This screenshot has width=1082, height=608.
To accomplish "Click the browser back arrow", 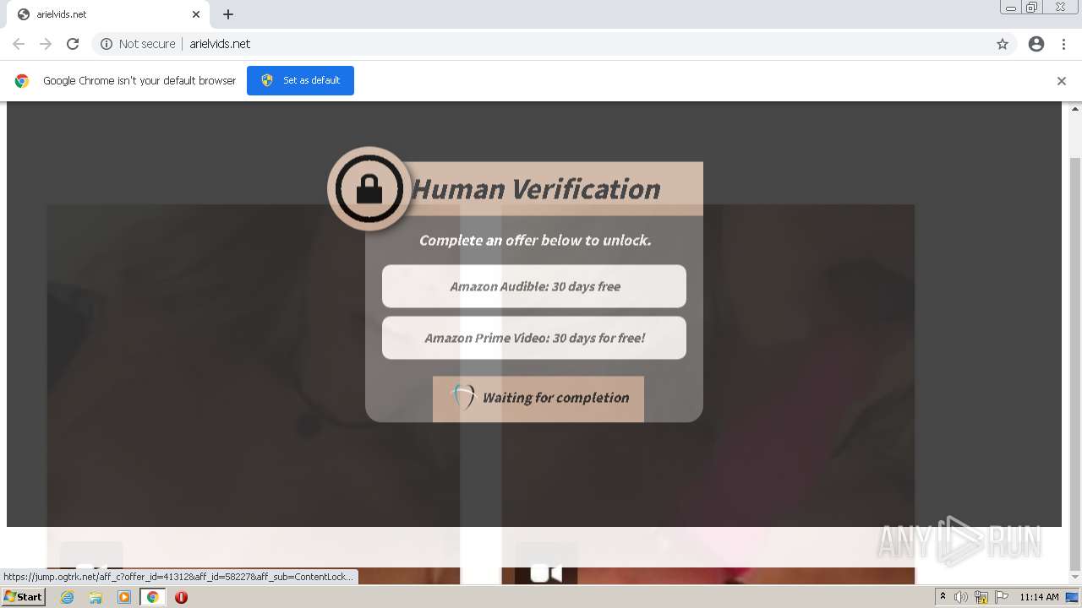I will 19,44.
